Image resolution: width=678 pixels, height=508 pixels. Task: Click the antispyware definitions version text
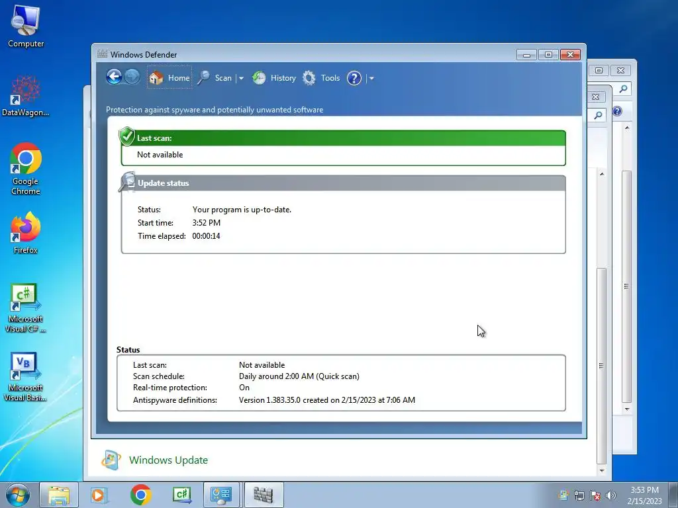tap(327, 400)
